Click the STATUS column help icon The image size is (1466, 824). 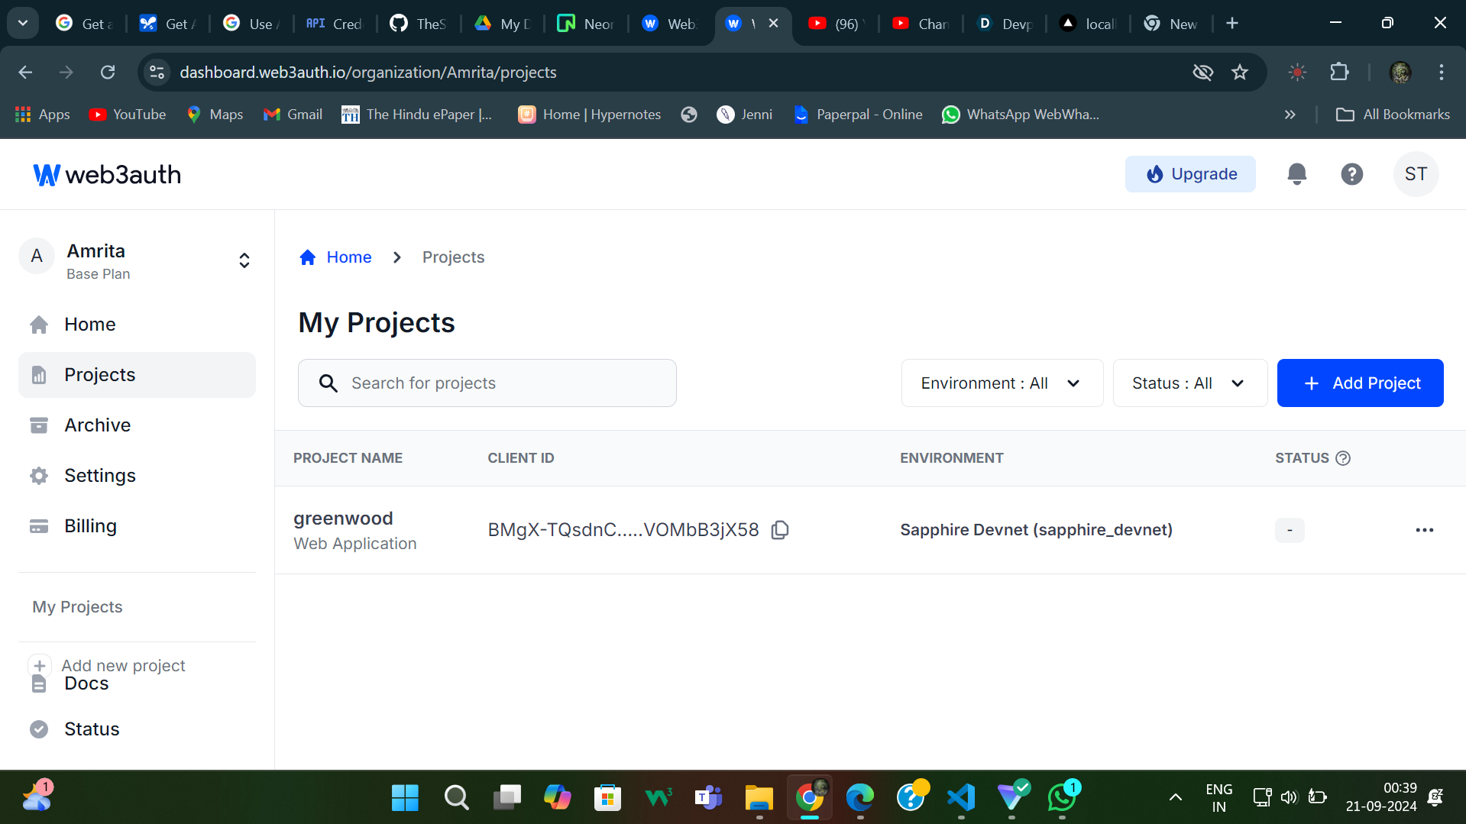(x=1343, y=458)
